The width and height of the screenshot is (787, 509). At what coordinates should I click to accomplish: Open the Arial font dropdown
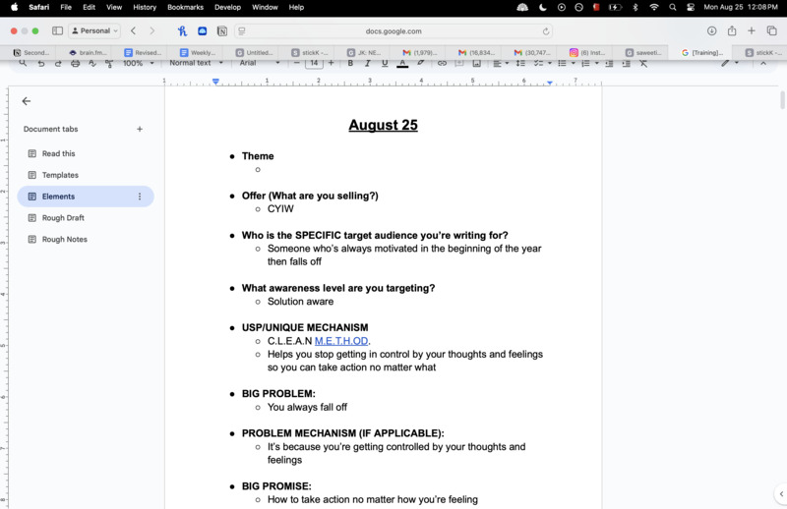[260, 63]
